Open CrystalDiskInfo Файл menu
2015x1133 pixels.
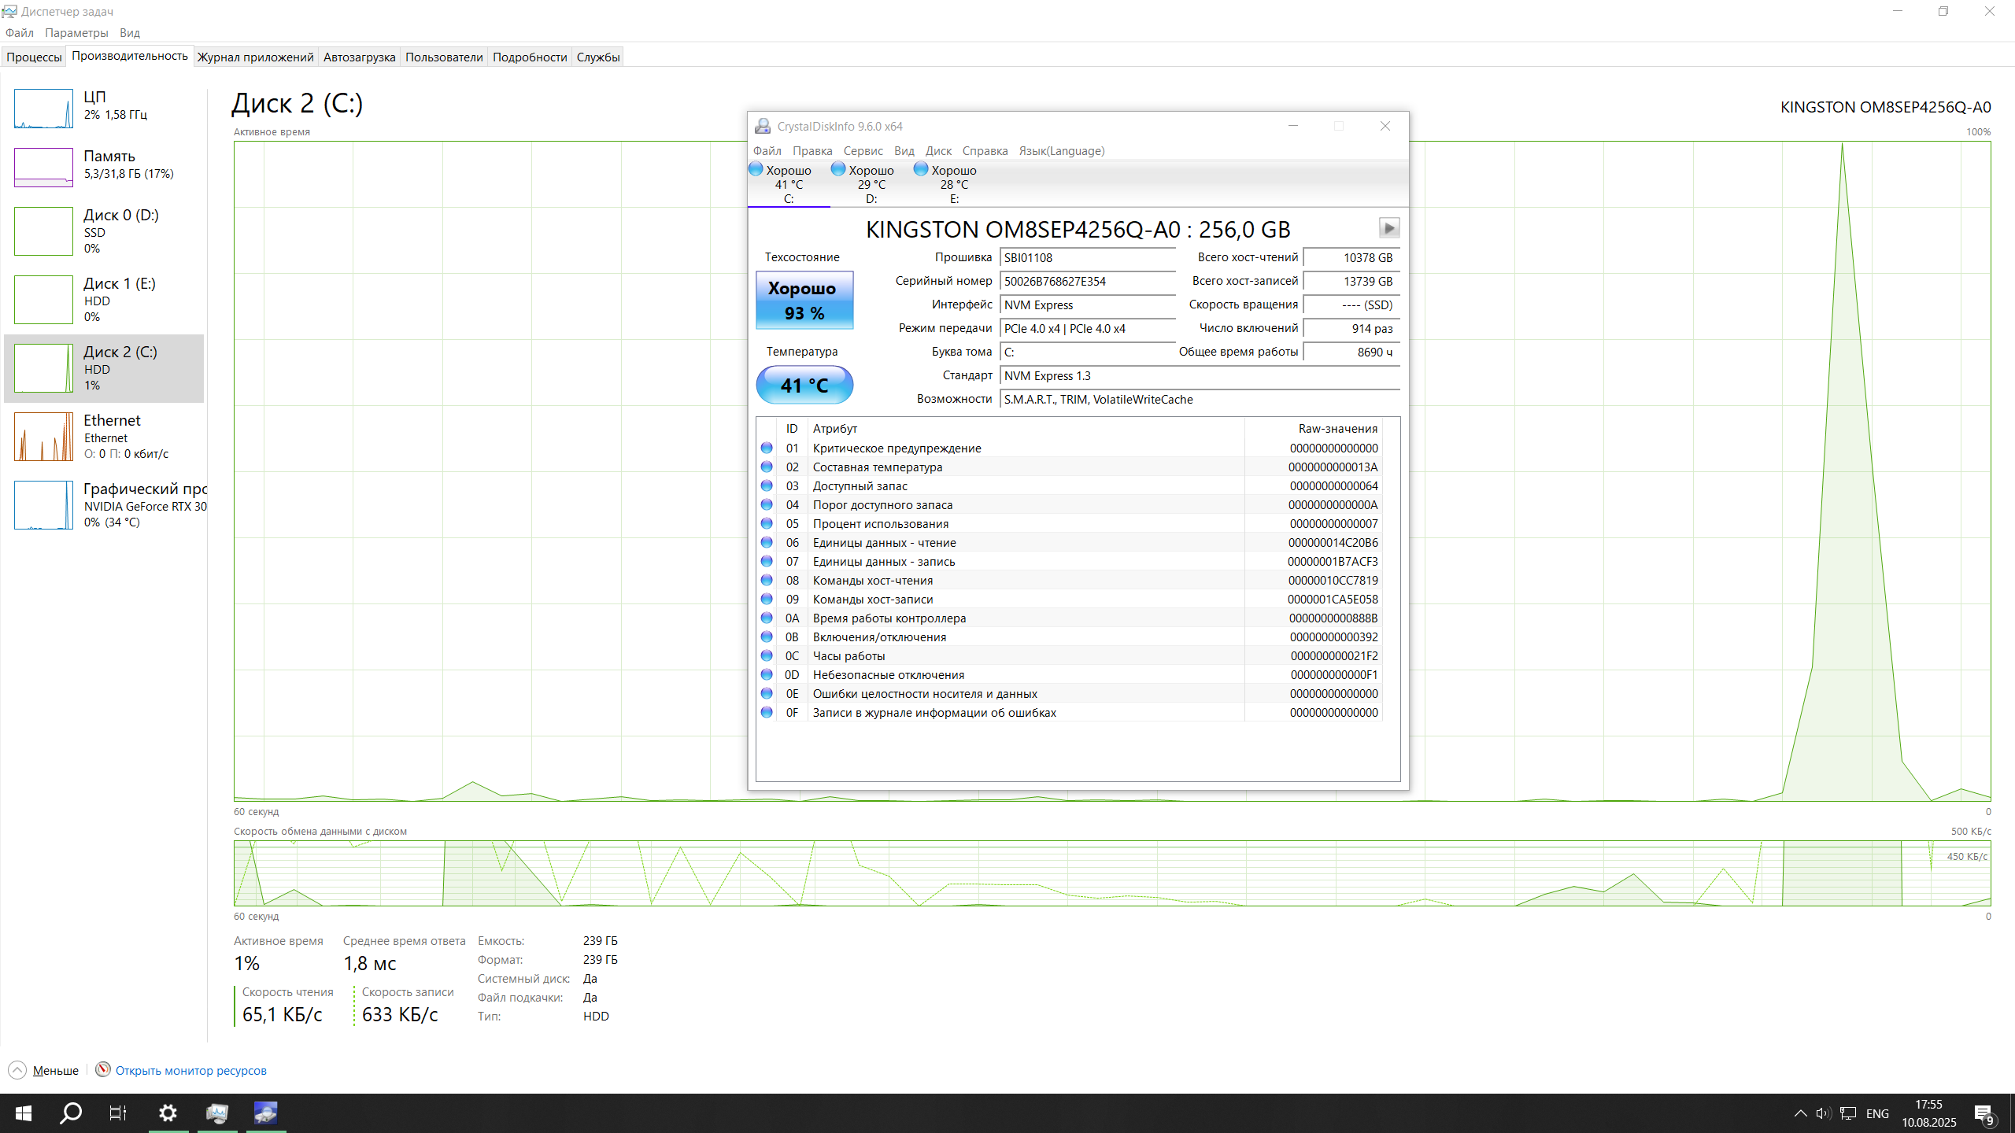tap(767, 150)
